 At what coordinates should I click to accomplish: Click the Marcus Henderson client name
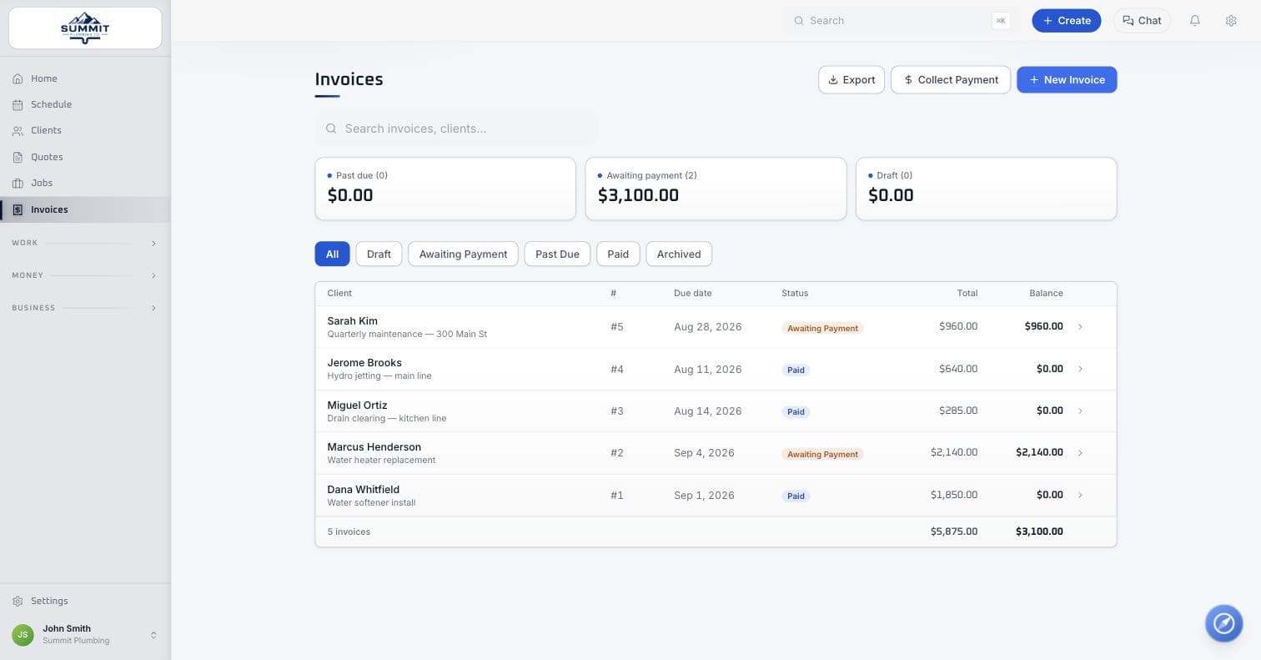click(374, 447)
